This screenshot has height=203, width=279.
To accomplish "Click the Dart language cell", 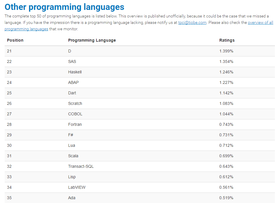I will [72, 93].
